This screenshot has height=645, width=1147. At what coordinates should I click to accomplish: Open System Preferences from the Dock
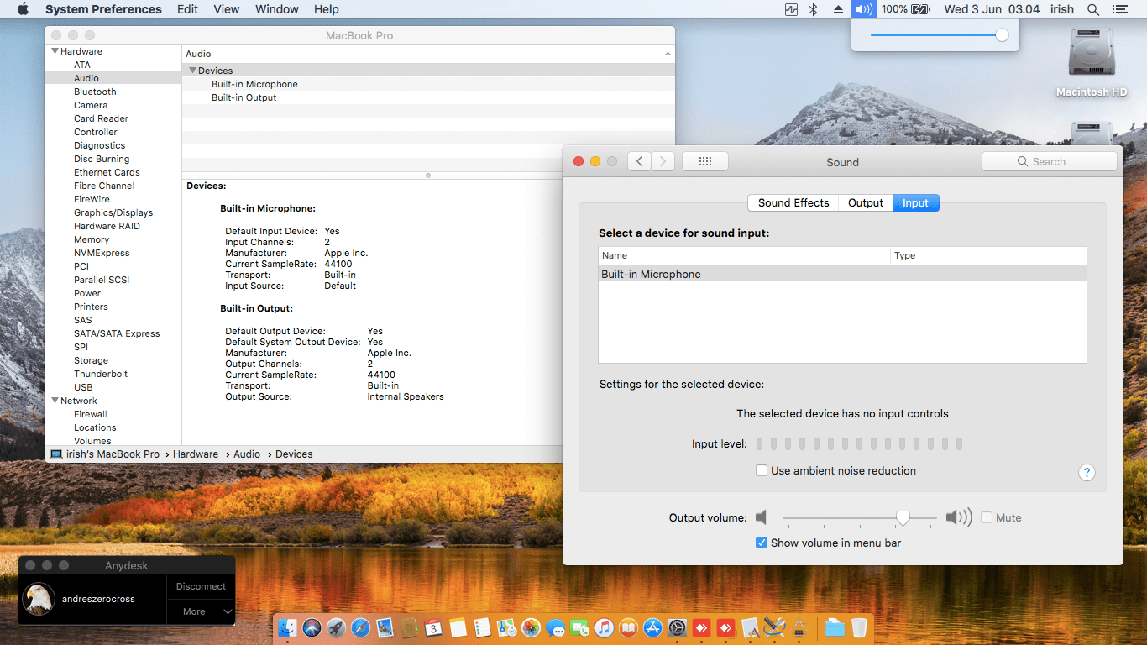pos(677,627)
